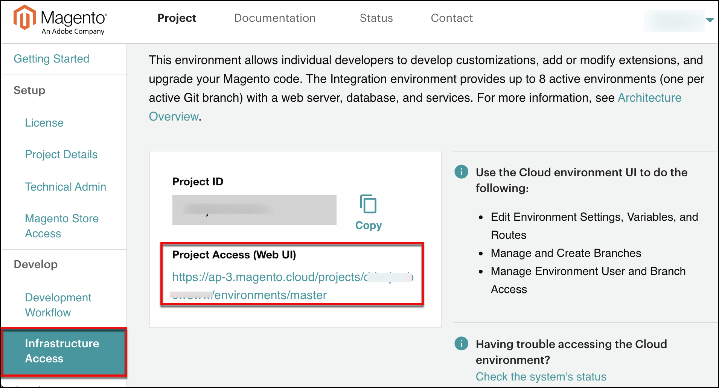Viewport: 719px width, 388px height.
Task: Open Technical Admin page
Action: (66, 187)
